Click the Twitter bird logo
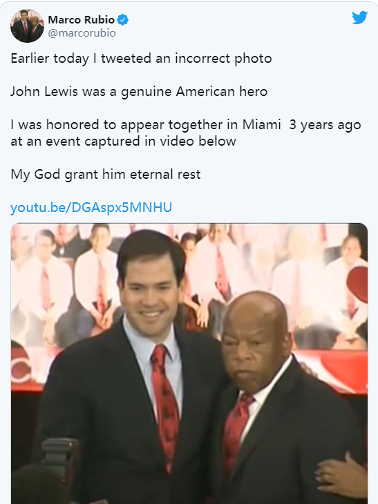The height and width of the screenshot is (504, 378). tap(359, 17)
